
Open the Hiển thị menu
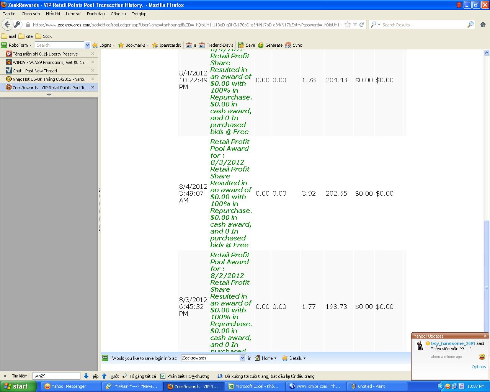(x=53, y=14)
